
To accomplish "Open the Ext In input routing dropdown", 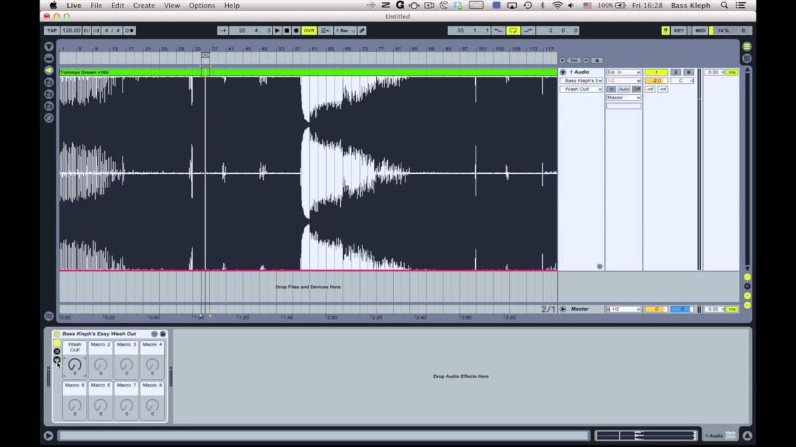I will pyautogui.click(x=623, y=72).
